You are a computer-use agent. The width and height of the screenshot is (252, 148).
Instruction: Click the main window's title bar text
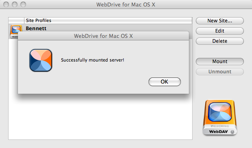126,4
